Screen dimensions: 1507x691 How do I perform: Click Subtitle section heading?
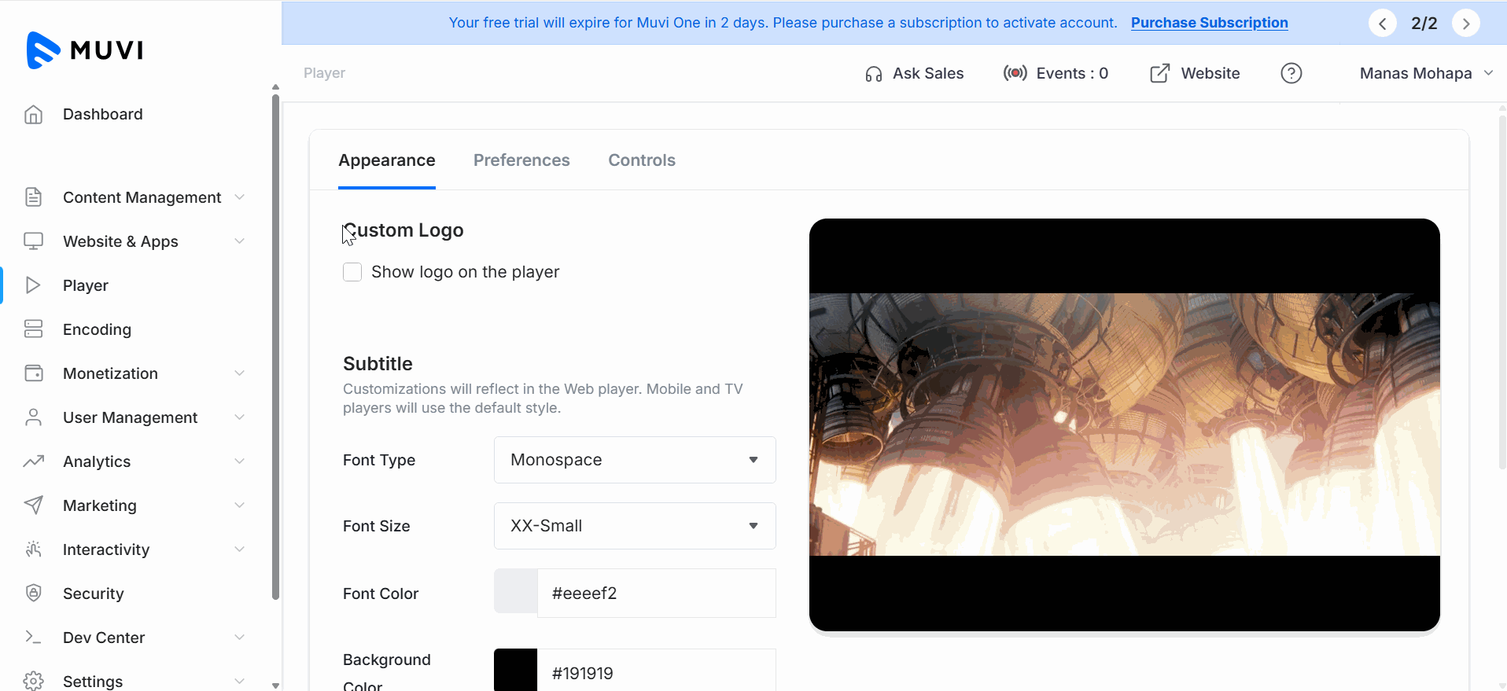(x=378, y=364)
